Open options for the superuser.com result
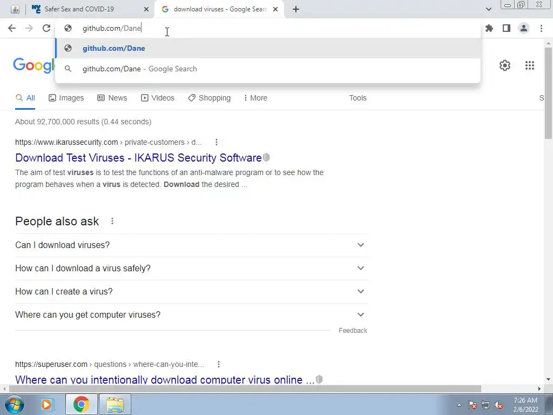Screen dimensions: 553x415 point(219,364)
